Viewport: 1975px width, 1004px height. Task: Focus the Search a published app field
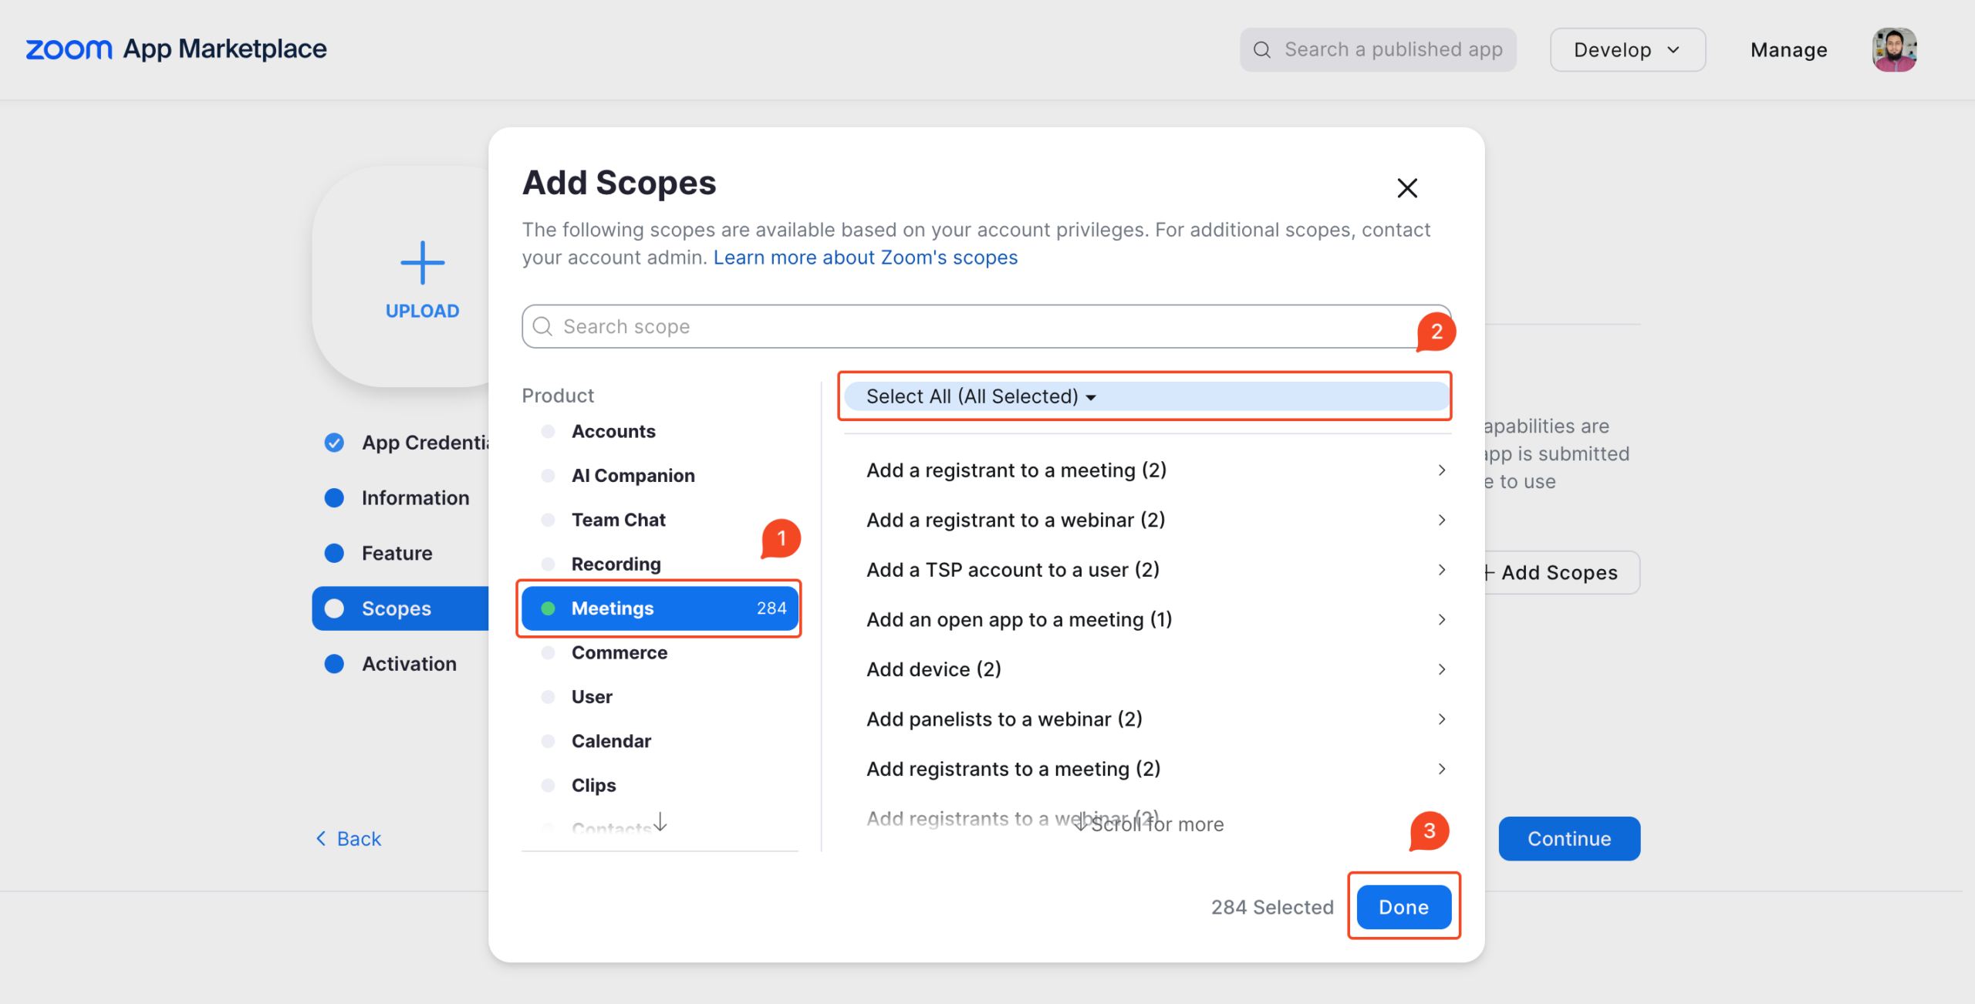tap(1378, 50)
